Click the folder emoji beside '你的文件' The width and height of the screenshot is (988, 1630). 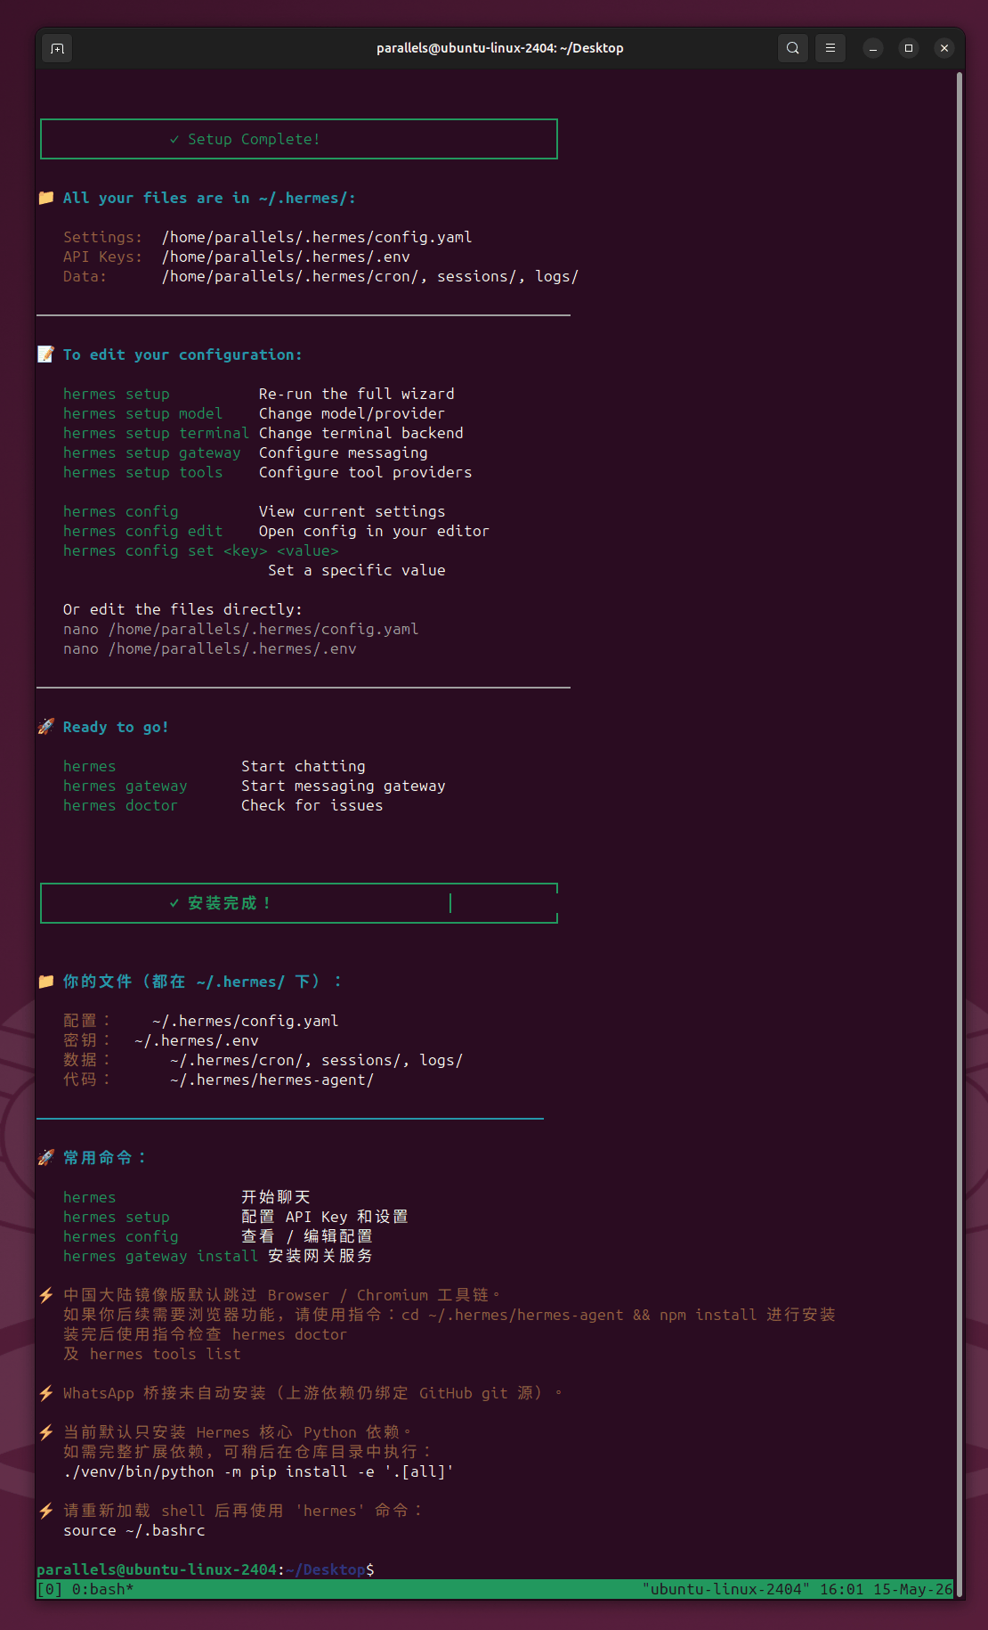click(46, 982)
